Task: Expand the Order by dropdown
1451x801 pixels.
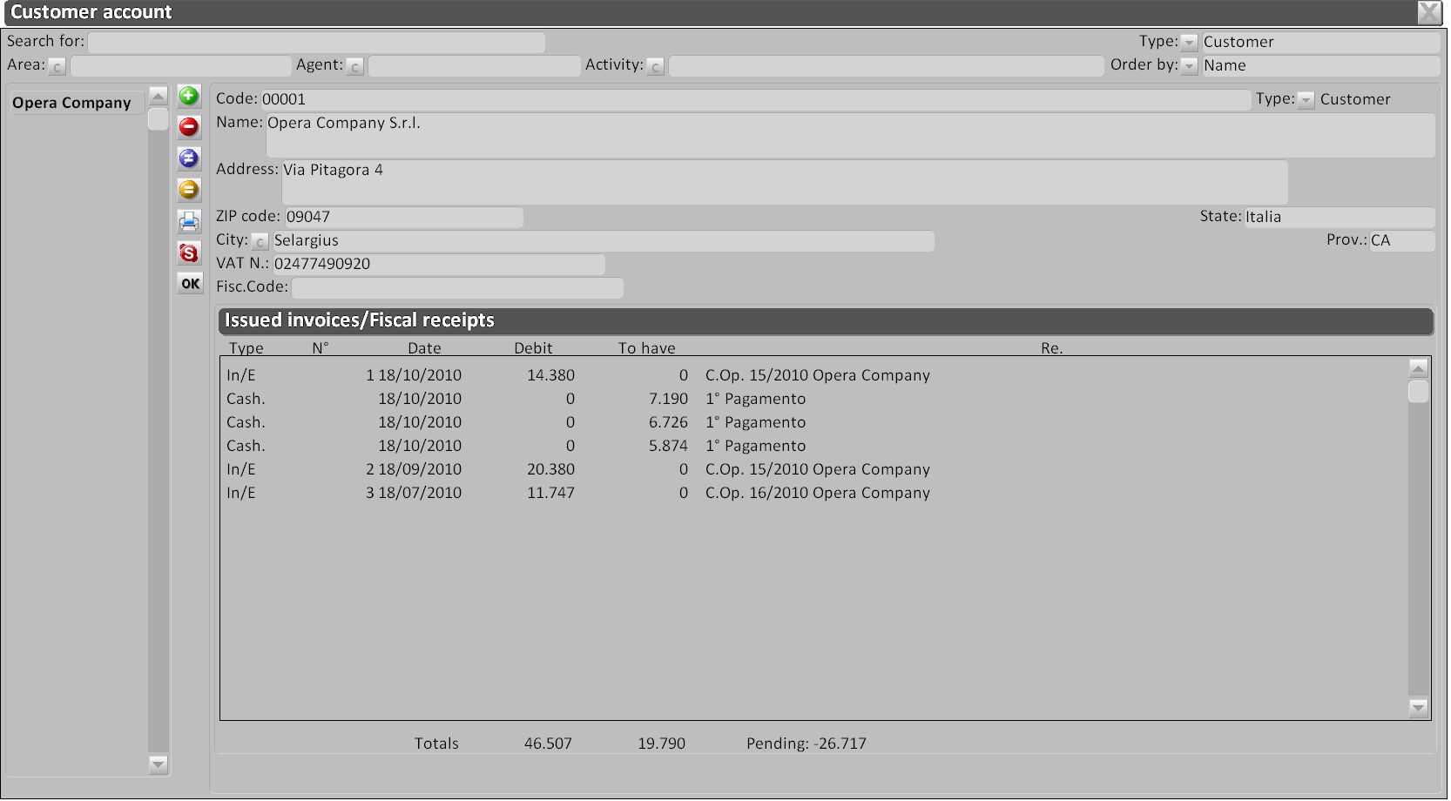Action: click(1189, 66)
